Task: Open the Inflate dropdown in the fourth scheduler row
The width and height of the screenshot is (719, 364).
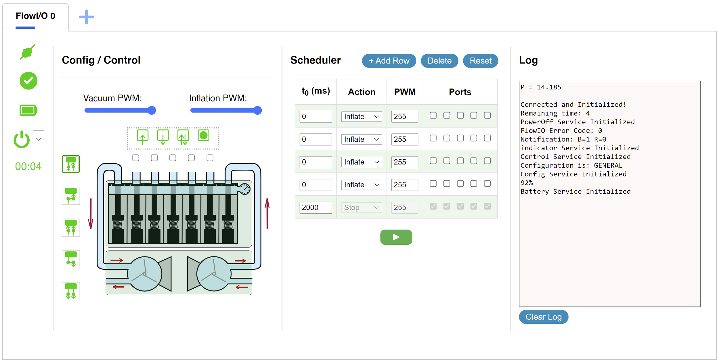Action: tap(361, 185)
